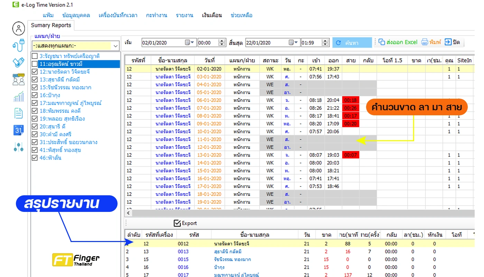Viewport: 484px width, 277px height.
Task: Open the เงินเดือน menu
Action: point(212,15)
